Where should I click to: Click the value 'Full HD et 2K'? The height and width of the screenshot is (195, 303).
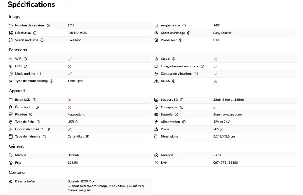point(77,33)
